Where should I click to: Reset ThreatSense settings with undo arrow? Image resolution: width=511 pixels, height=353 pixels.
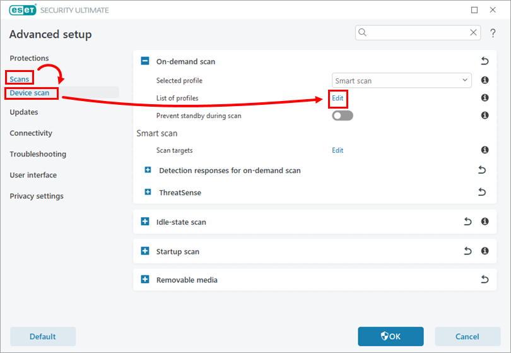(x=482, y=192)
